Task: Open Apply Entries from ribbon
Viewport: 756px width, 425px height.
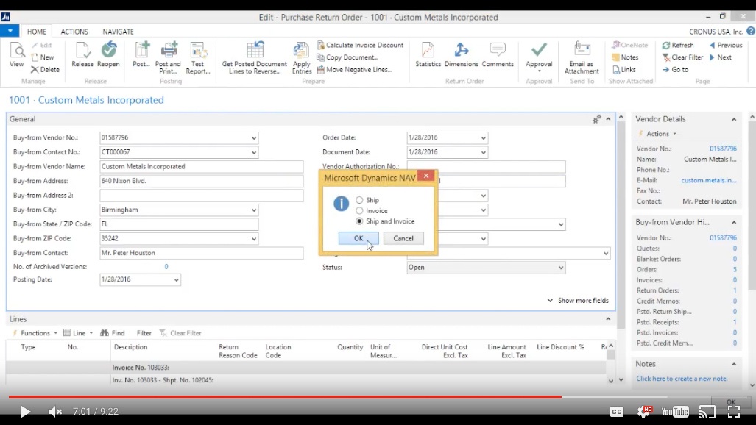Action: [x=302, y=58]
